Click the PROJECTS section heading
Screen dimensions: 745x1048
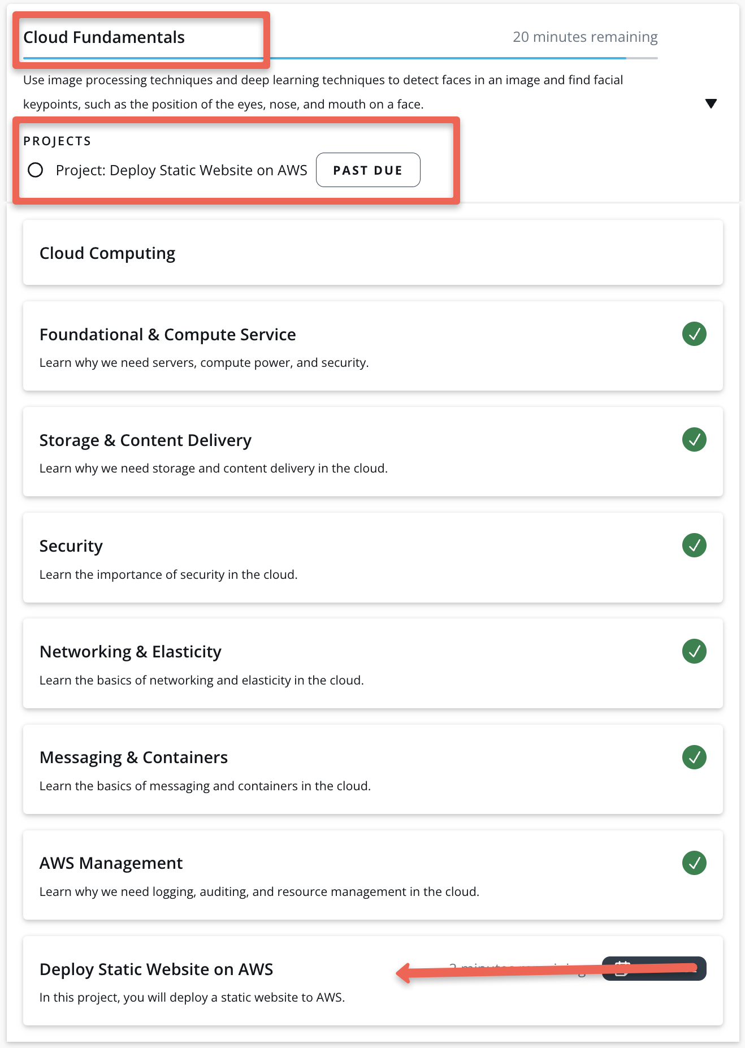coord(57,141)
